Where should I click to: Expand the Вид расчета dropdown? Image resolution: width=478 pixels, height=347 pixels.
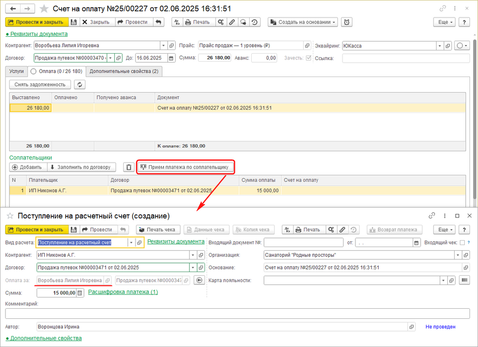131,242
